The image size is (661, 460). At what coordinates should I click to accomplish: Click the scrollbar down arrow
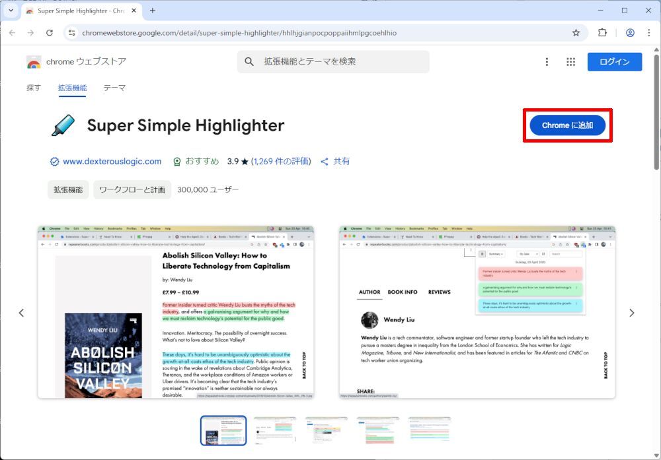pyautogui.click(x=656, y=455)
